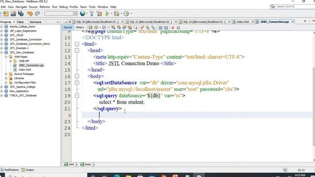
Task: Click the Clean and Build icon
Action: [x=99, y=14]
